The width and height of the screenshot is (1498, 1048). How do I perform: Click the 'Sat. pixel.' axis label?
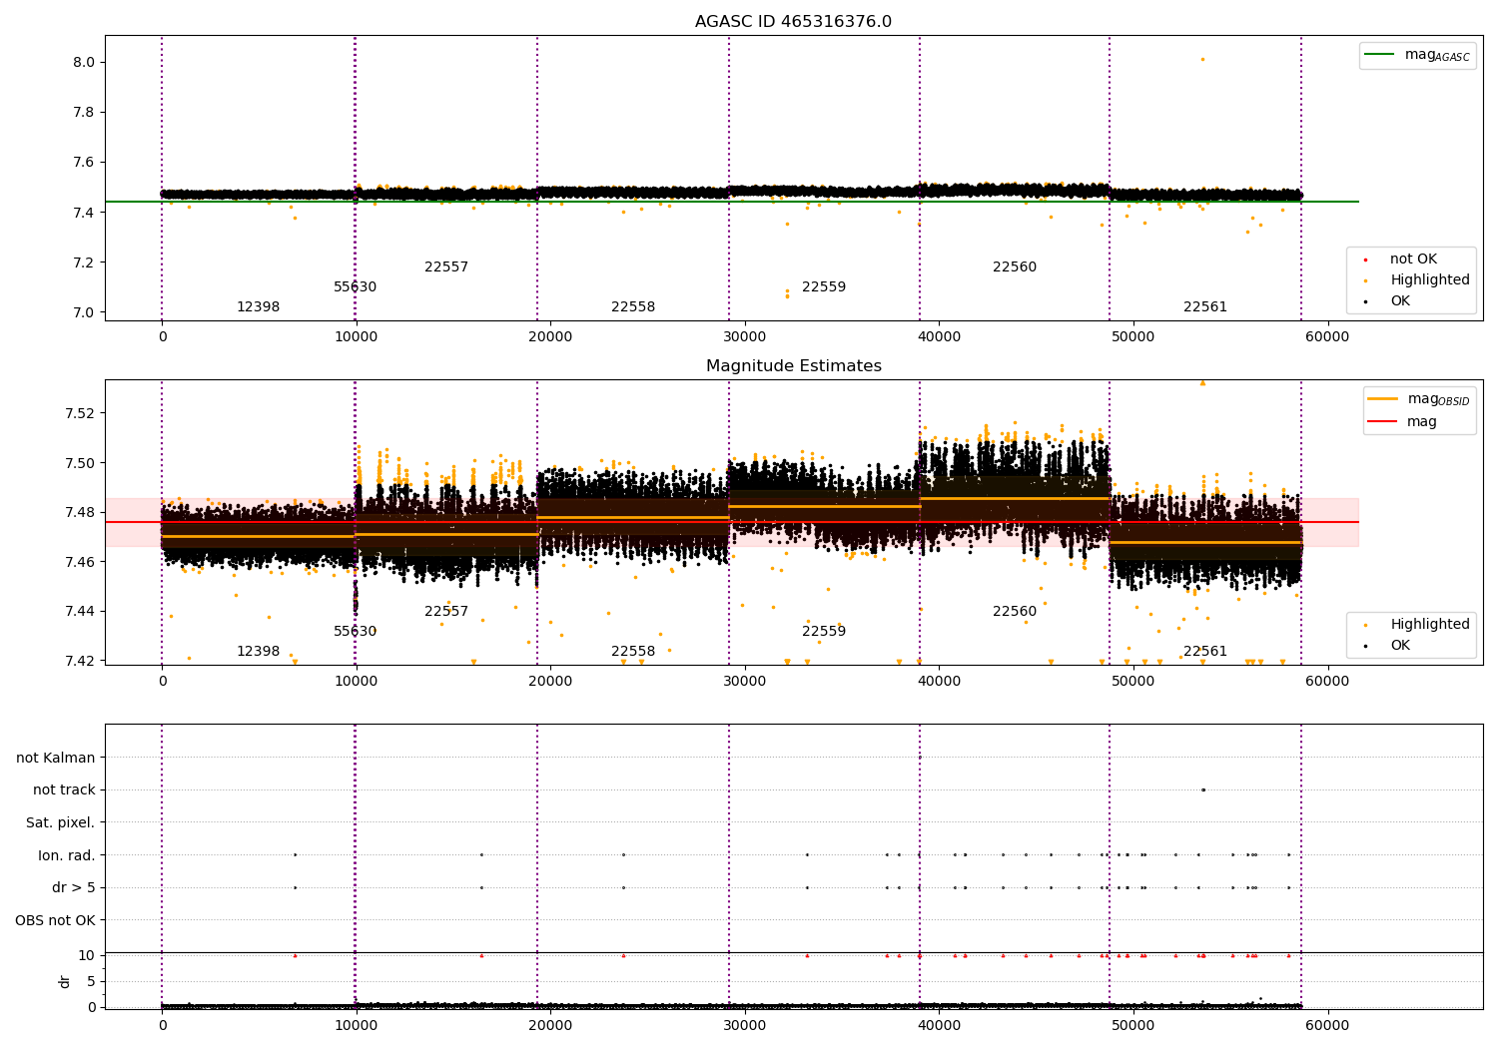pos(61,823)
